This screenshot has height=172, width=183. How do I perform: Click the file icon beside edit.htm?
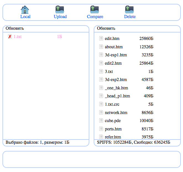tap(101, 38)
